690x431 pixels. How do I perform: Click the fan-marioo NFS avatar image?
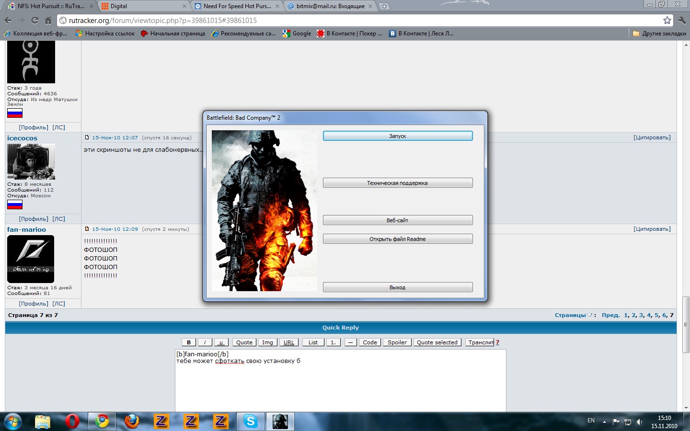(x=31, y=259)
